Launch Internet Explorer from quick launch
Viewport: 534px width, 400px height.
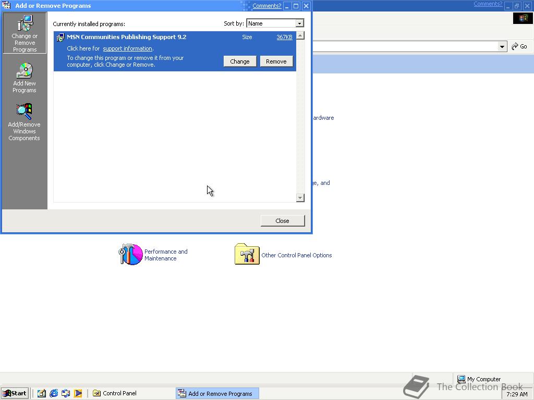(54, 393)
